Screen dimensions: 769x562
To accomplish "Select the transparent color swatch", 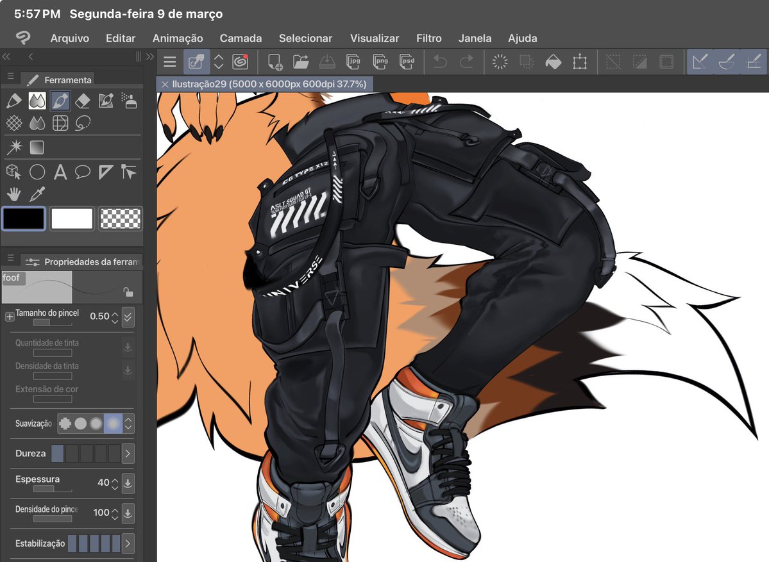I will [120, 219].
